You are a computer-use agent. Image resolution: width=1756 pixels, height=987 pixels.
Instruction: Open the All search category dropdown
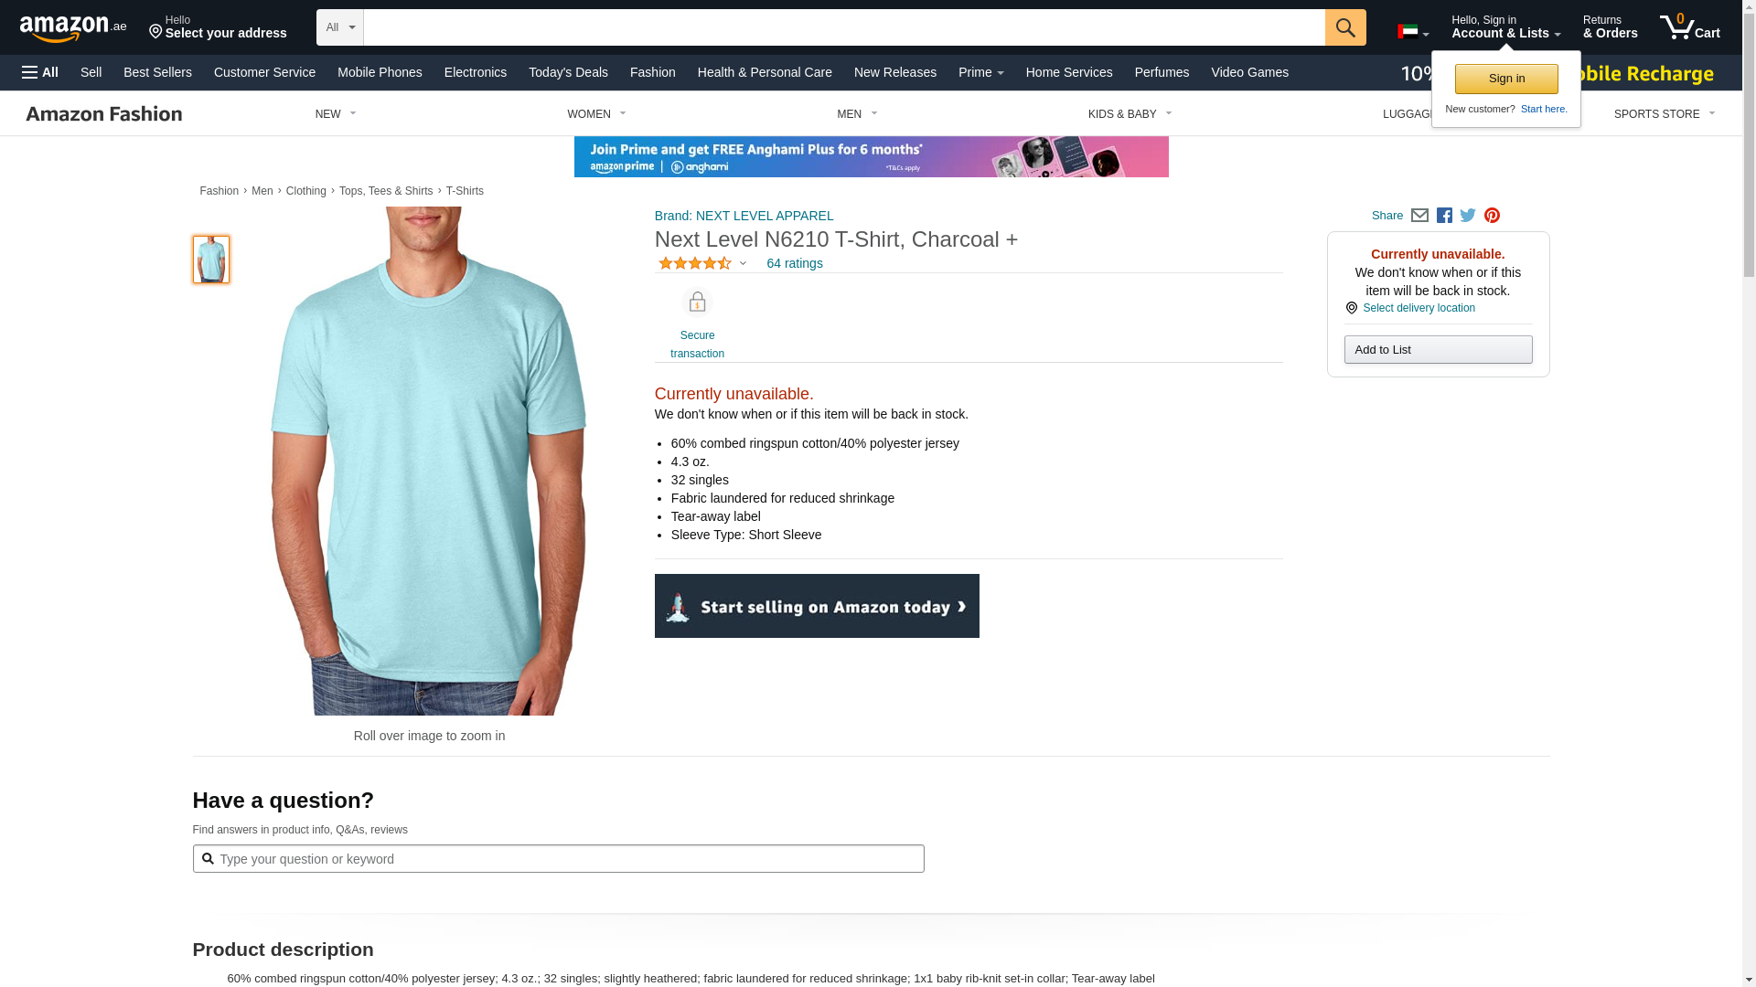click(x=339, y=27)
